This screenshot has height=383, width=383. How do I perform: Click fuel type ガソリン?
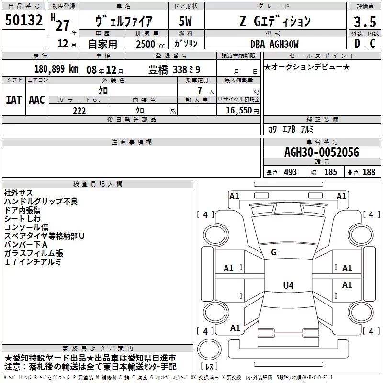click(186, 44)
